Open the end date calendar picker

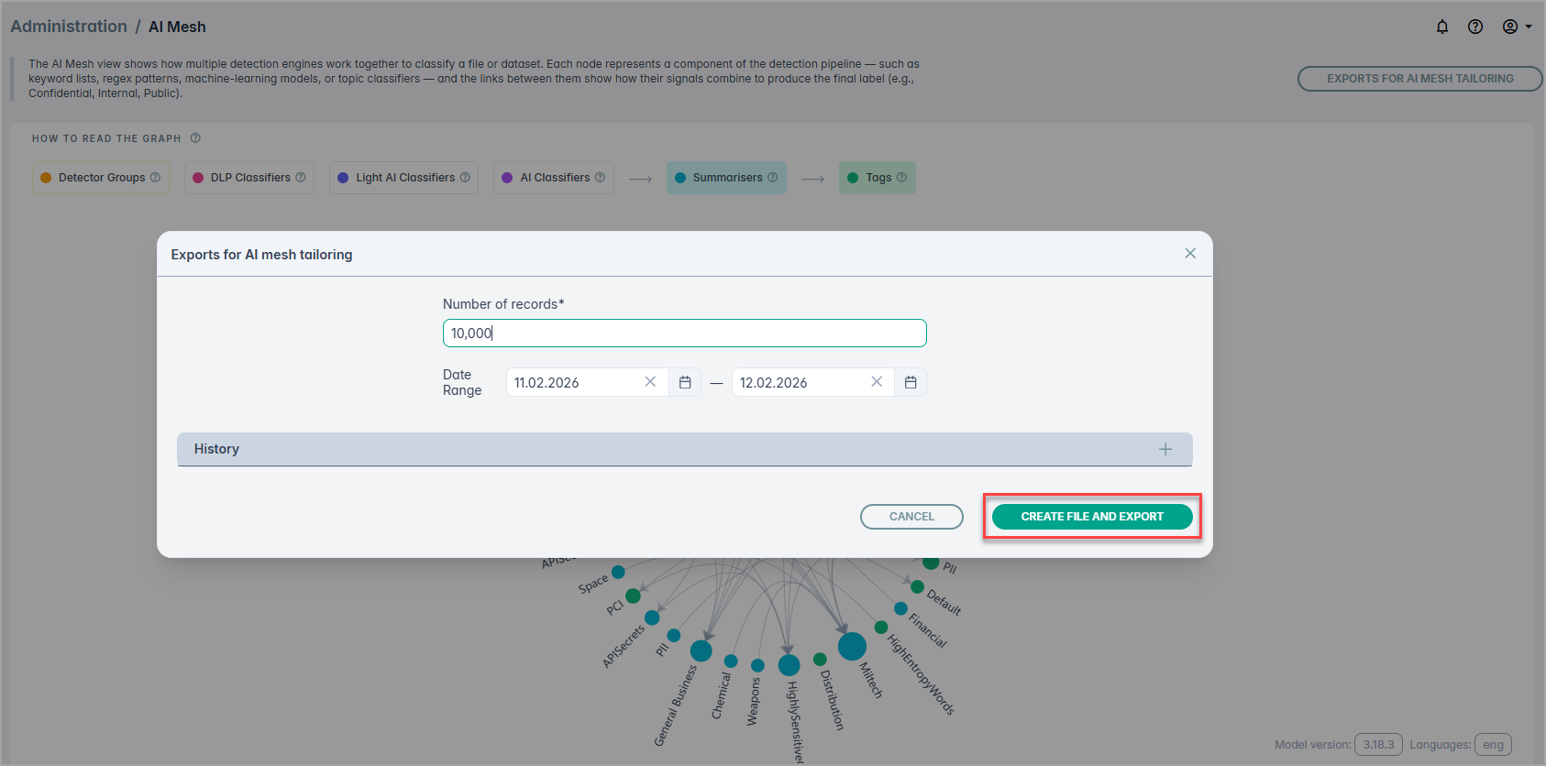pyautogui.click(x=911, y=382)
